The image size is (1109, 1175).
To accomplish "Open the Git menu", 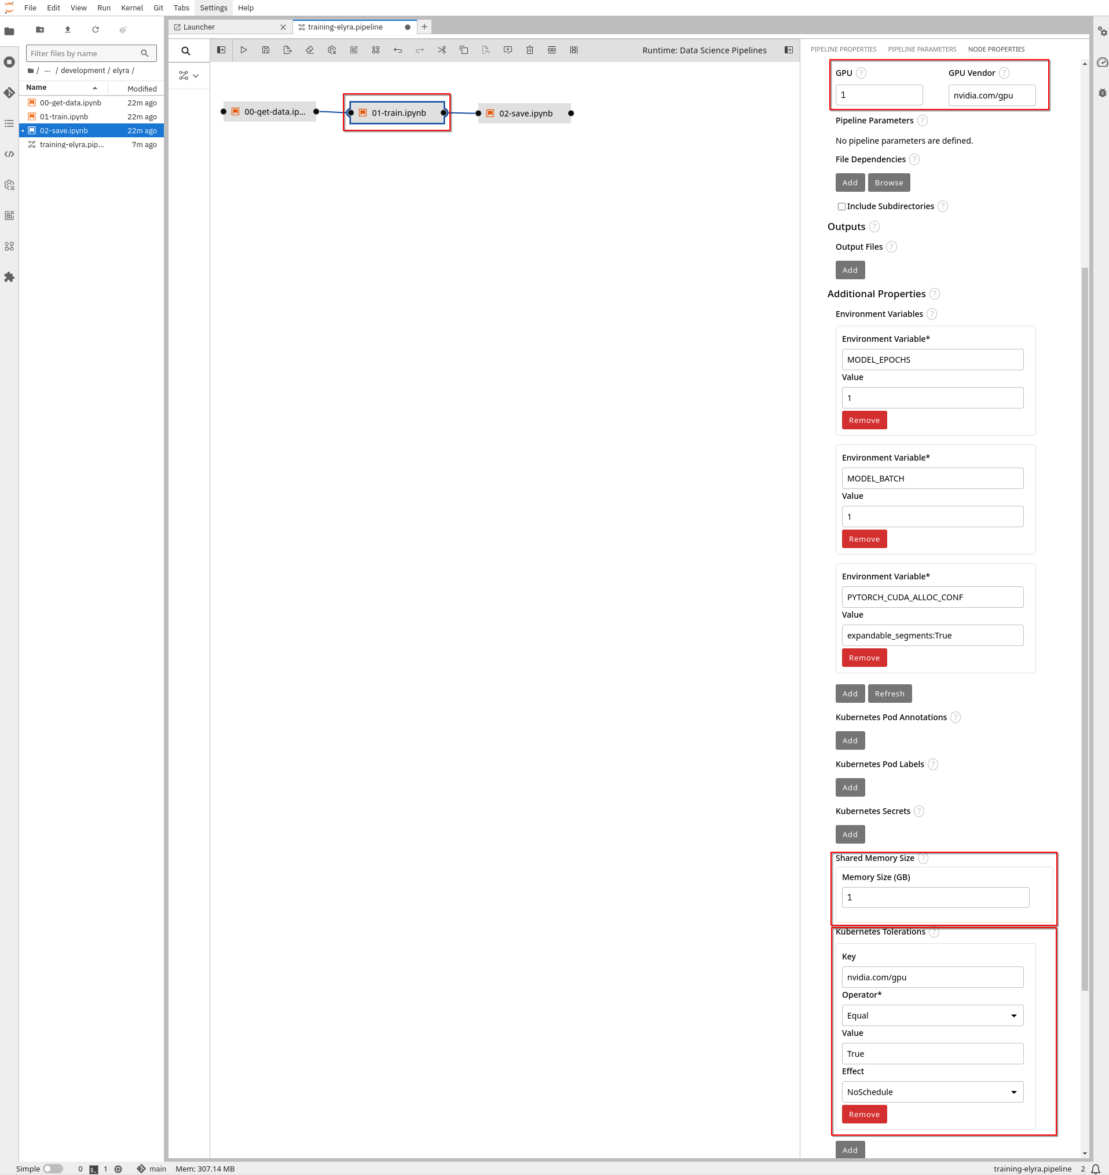I will tap(158, 8).
